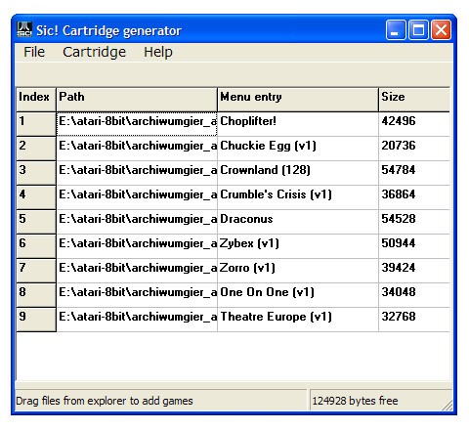Select the Draconus menu entry cell

tap(298, 222)
